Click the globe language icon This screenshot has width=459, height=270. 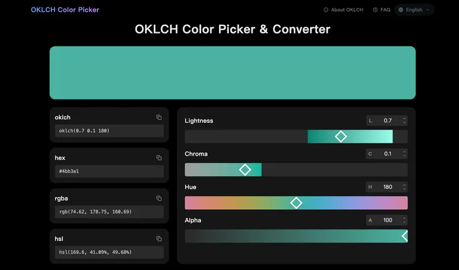(401, 10)
